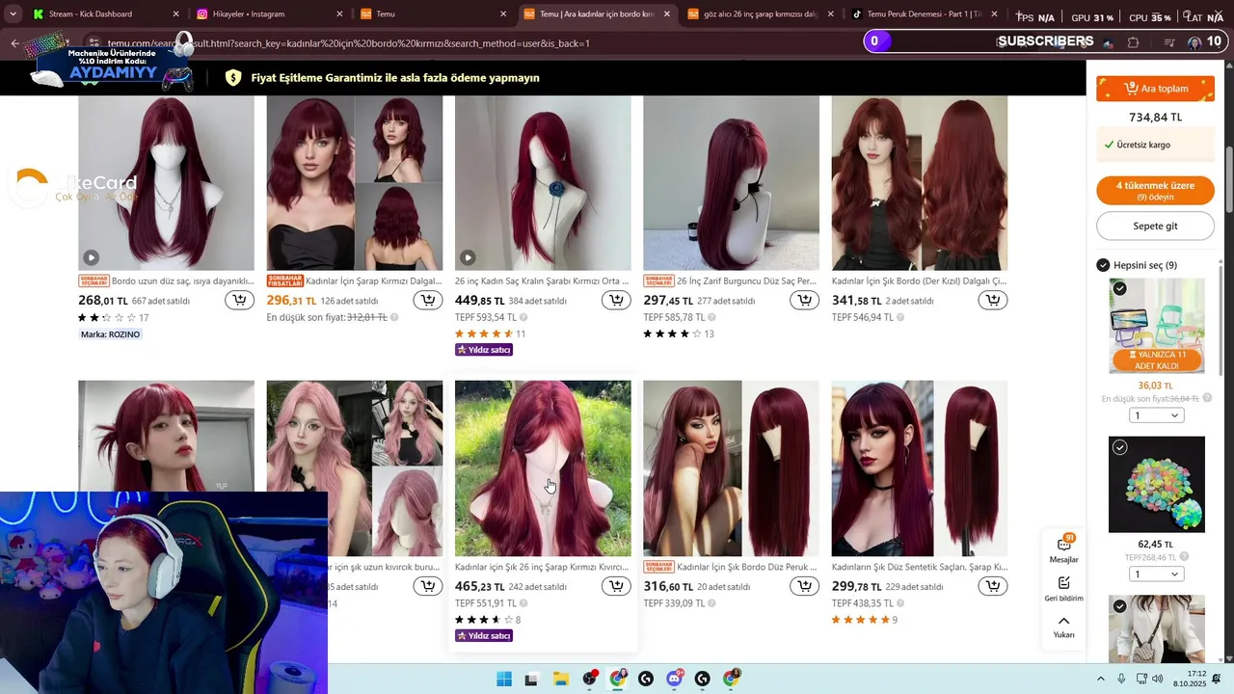Image resolution: width=1234 pixels, height=694 pixels.
Task: Add the 341,58 TL wavy wig to cart
Action: pos(993,301)
